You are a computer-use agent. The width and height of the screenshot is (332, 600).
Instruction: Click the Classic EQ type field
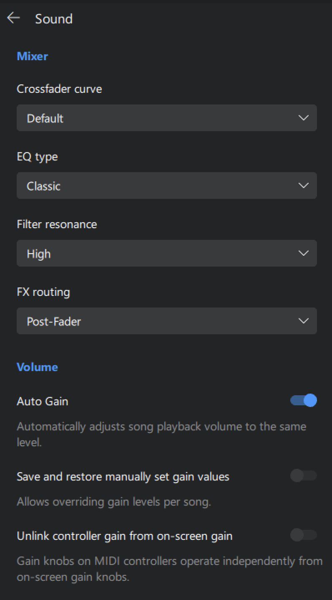click(x=125, y=186)
